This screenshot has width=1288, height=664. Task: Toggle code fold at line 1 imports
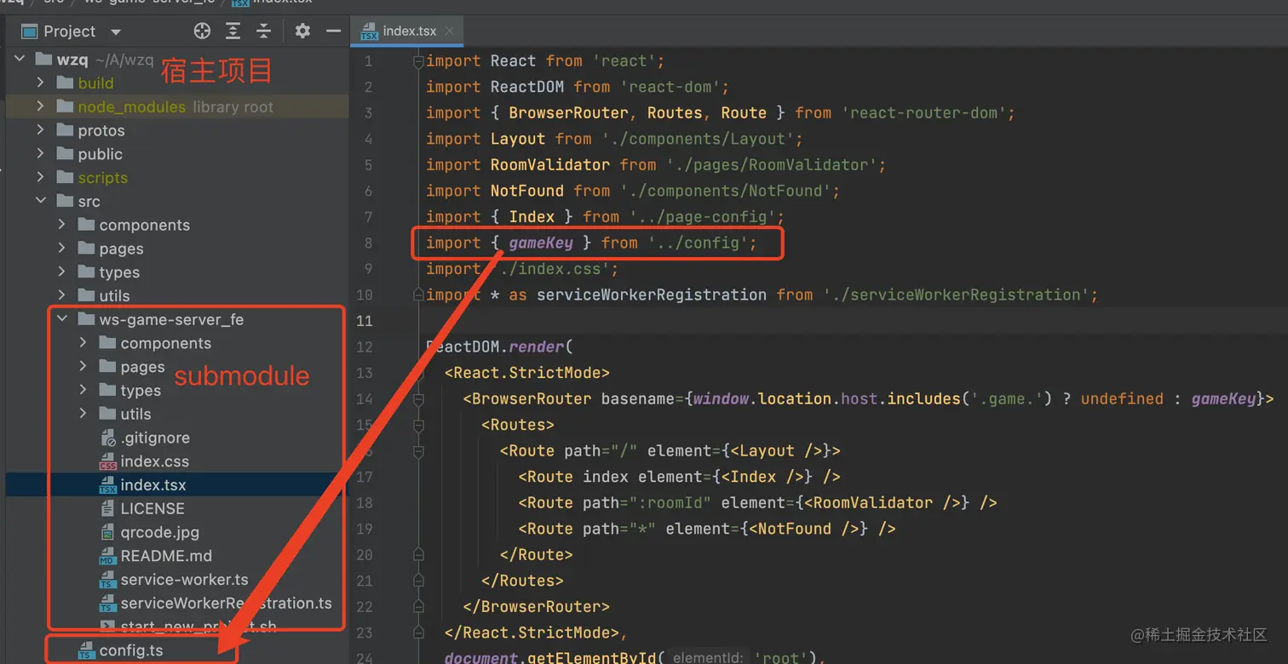(x=418, y=60)
